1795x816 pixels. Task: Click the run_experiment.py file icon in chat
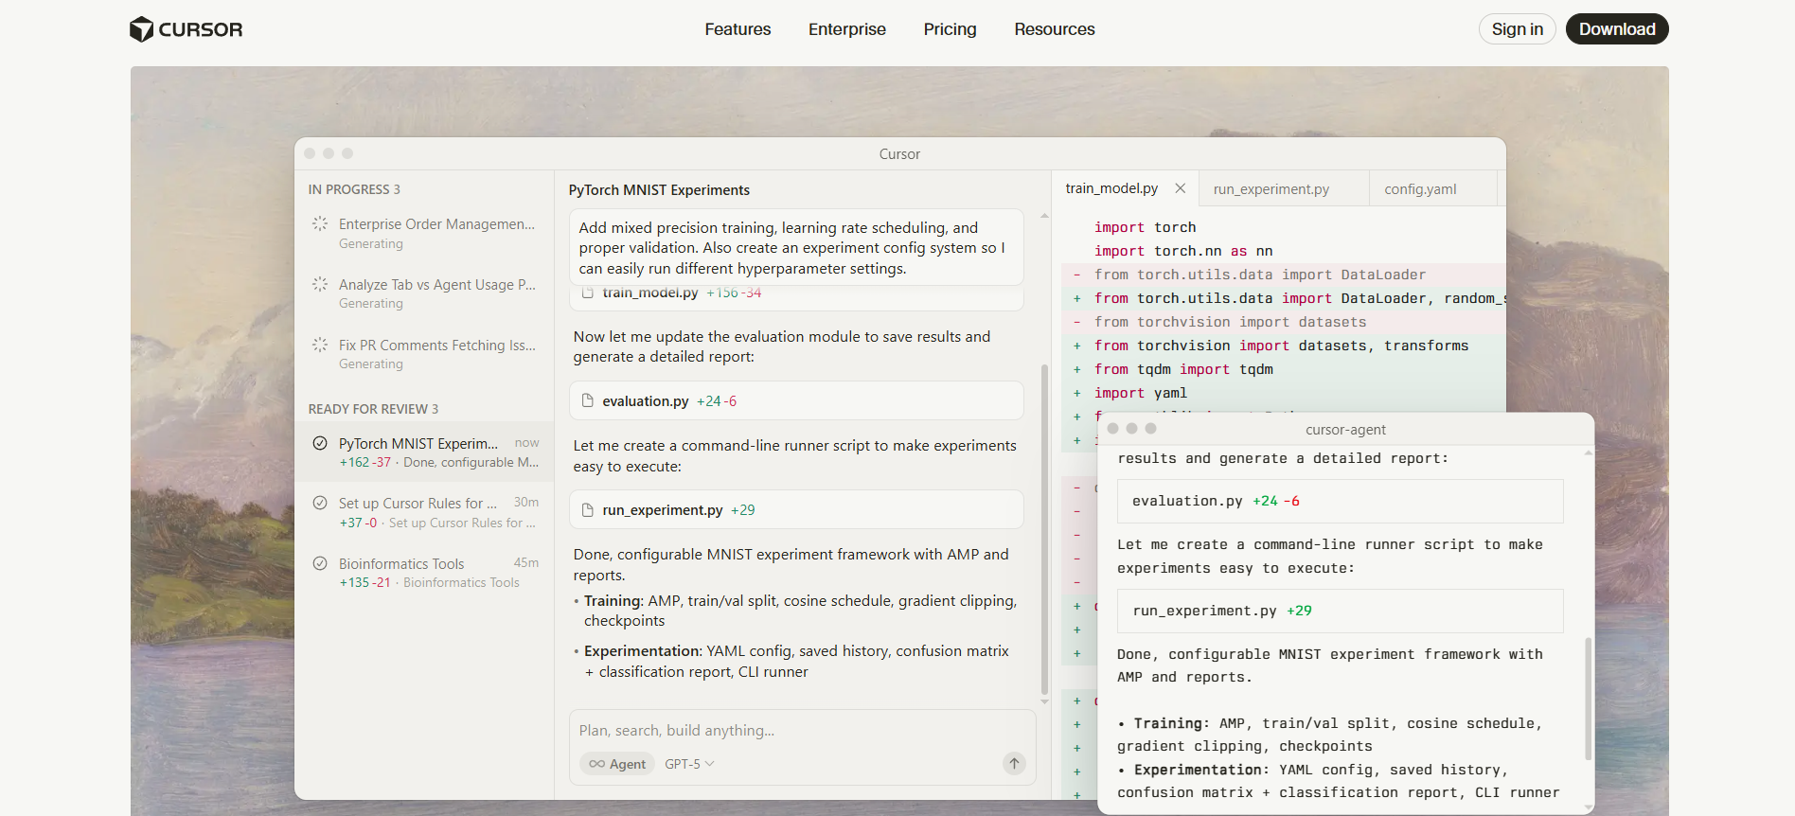[587, 510]
